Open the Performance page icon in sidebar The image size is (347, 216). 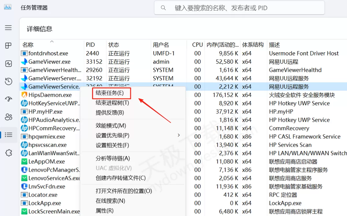pyautogui.click(x=8, y=64)
